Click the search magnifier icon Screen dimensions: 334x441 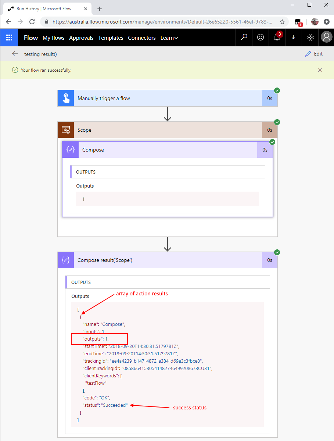point(244,38)
